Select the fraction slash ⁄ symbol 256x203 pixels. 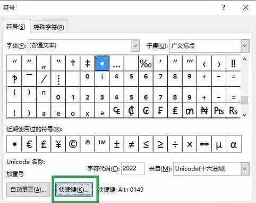click(44, 79)
